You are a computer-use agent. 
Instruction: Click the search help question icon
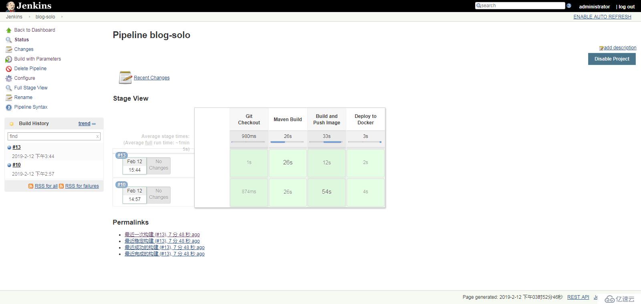pyautogui.click(x=569, y=6)
